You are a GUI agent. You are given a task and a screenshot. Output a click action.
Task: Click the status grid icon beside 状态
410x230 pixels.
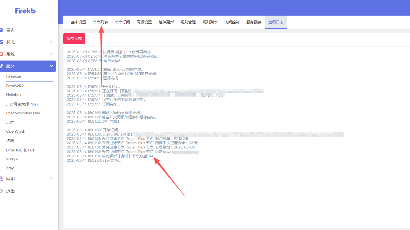click(x=1, y=42)
